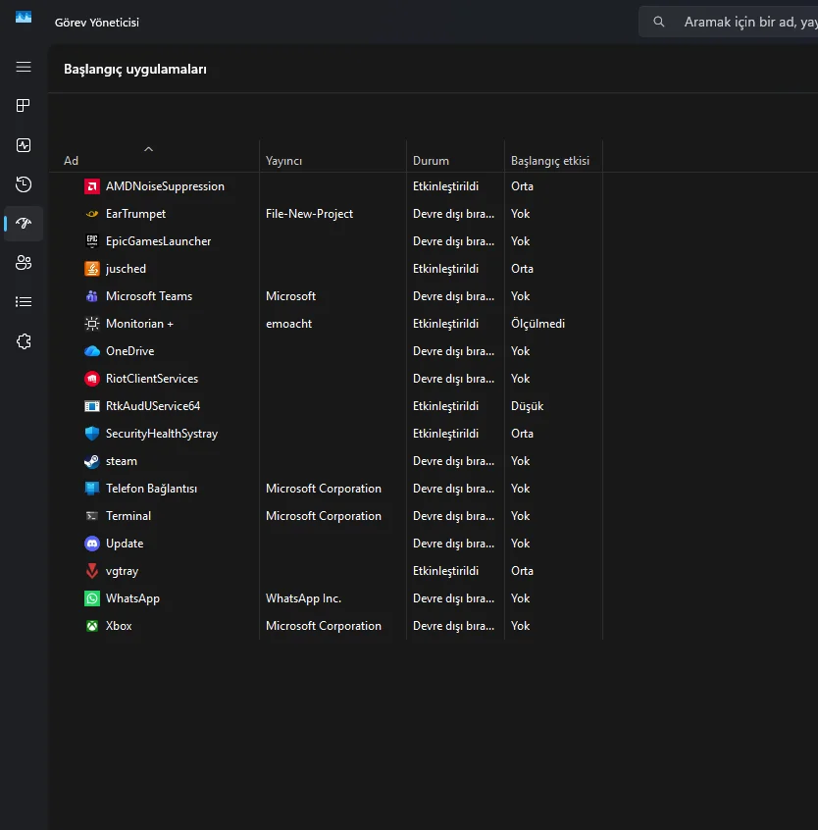Open the Details list sidebar icon
Viewport: 818px width, 830px height.
[x=24, y=302]
